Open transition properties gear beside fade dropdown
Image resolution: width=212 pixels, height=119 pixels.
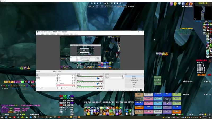(123, 76)
